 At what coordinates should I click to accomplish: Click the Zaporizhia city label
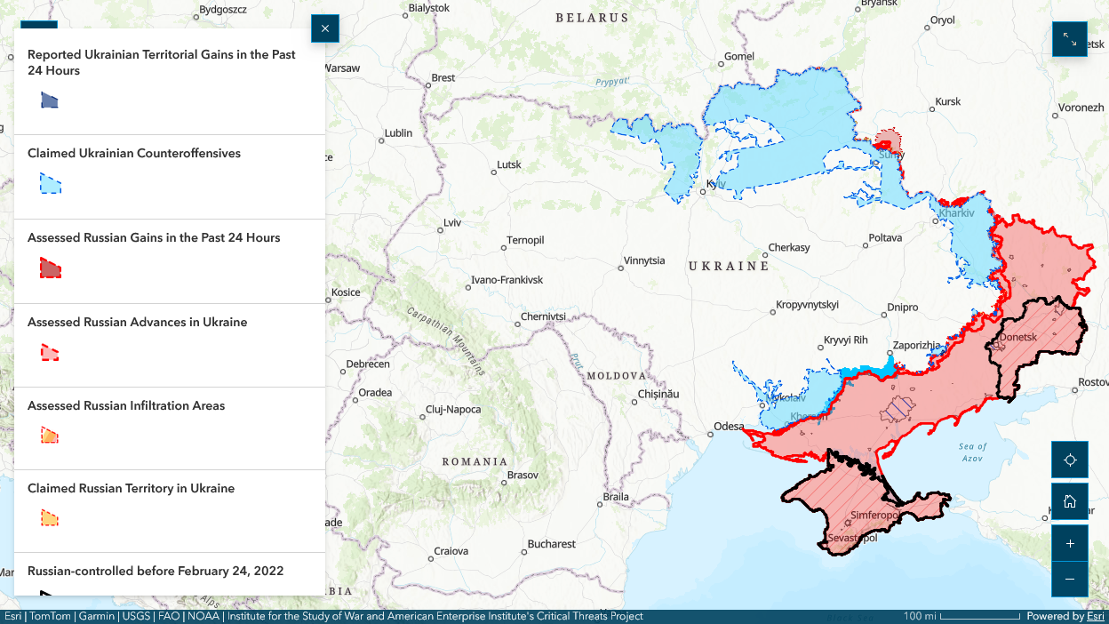915,346
